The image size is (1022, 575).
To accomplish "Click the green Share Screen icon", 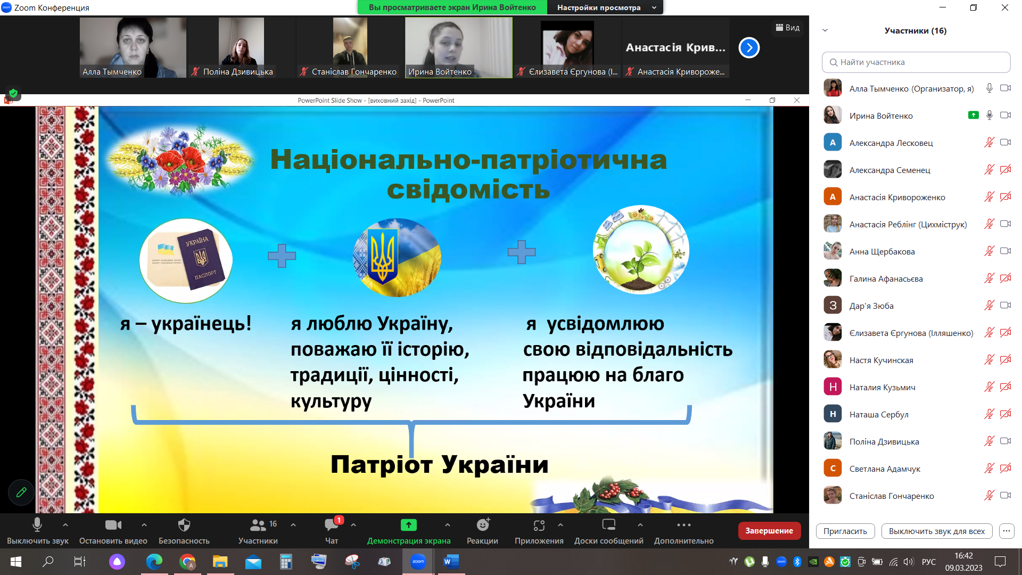I will point(408,525).
